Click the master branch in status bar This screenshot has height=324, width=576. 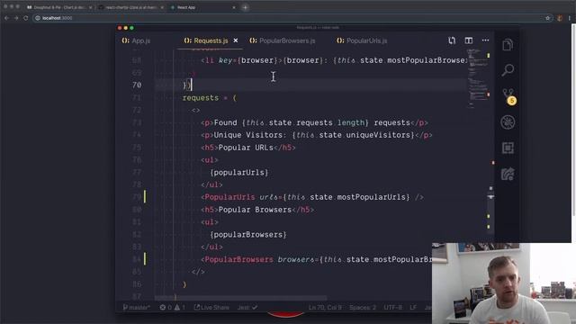[x=136, y=307]
